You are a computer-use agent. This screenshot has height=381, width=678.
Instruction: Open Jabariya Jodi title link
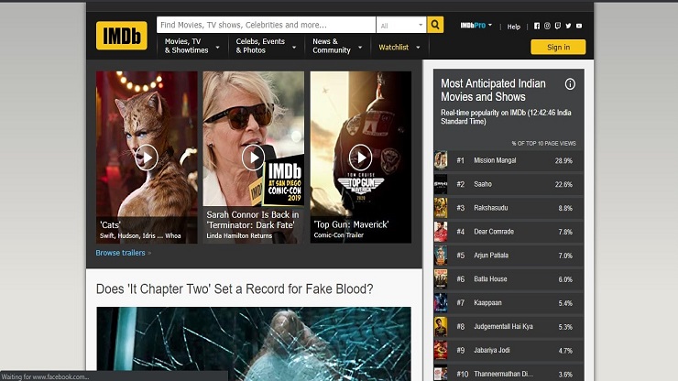pyautogui.click(x=492, y=350)
